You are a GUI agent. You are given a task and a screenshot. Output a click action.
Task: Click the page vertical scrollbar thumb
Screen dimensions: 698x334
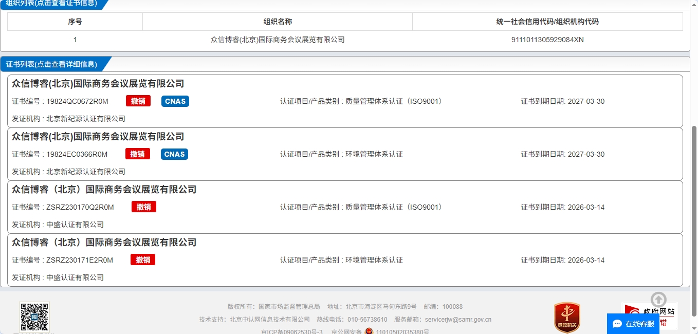pos(694,220)
